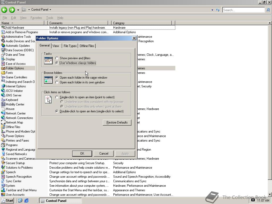Image resolution: width=272 pixels, height=204 pixels.
Task: Select the Mobility Center icon
Action: [3, 104]
